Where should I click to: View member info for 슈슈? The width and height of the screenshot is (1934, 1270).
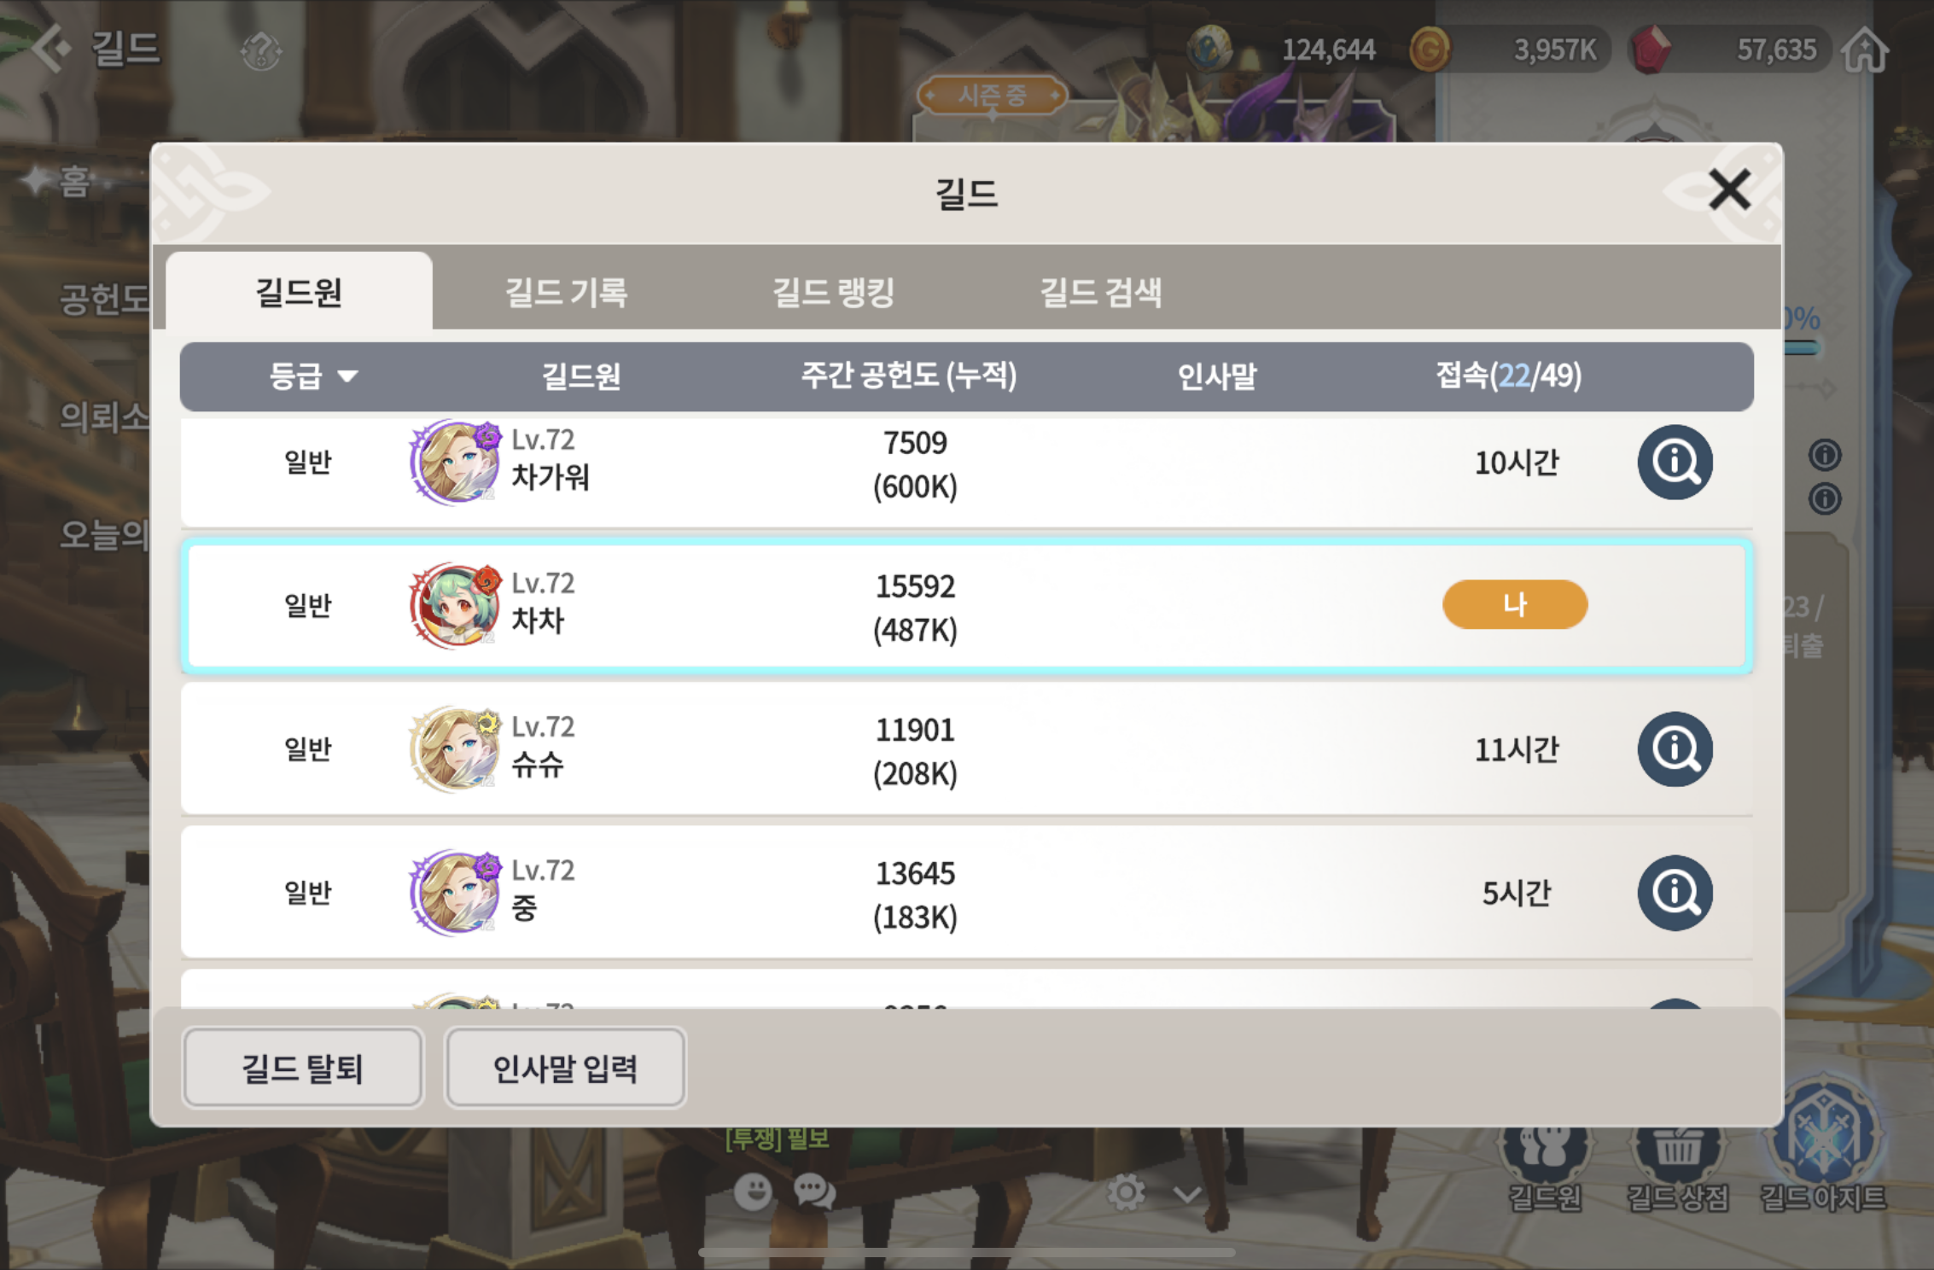pos(1675,749)
